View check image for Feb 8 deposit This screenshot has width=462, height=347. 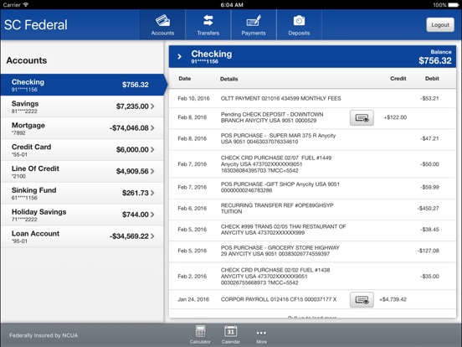coord(362,117)
